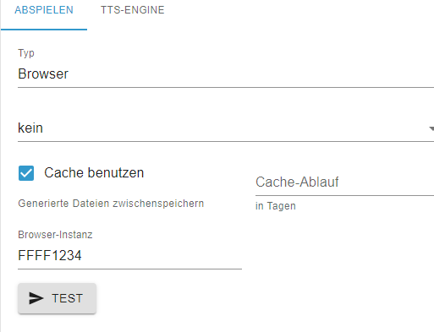Click the Generierte Dateien zwischenspeichern hint text
This screenshot has height=332, width=434.
pos(111,204)
